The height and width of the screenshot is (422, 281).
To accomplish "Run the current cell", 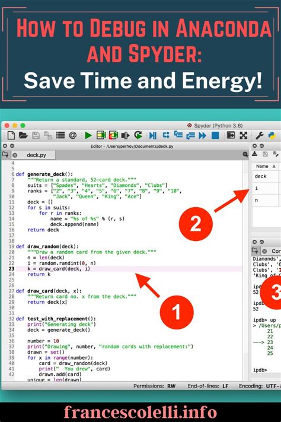I will [101, 135].
